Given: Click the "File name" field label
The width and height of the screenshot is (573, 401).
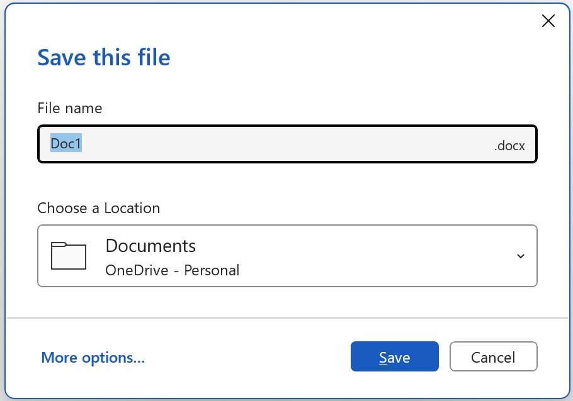Looking at the screenshot, I should tap(69, 108).
